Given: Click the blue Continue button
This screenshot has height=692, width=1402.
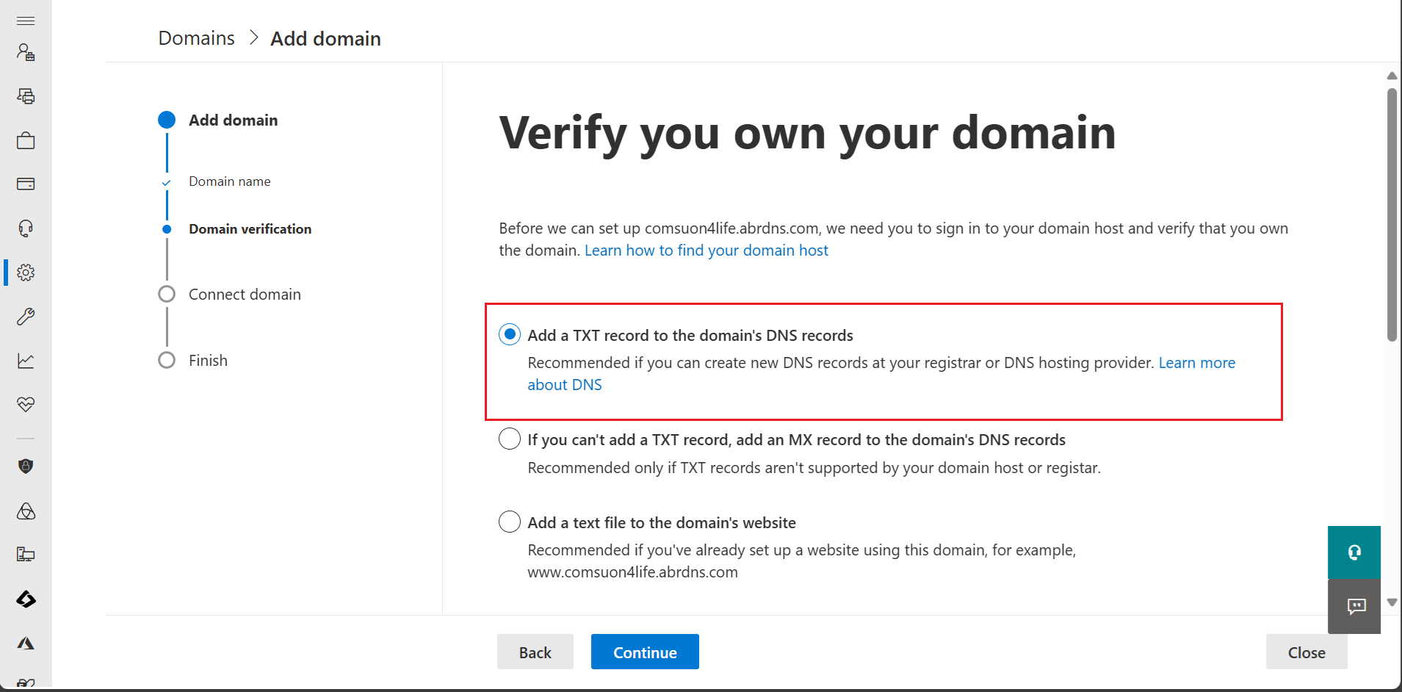Looking at the screenshot, I should [x=645, y=652].
